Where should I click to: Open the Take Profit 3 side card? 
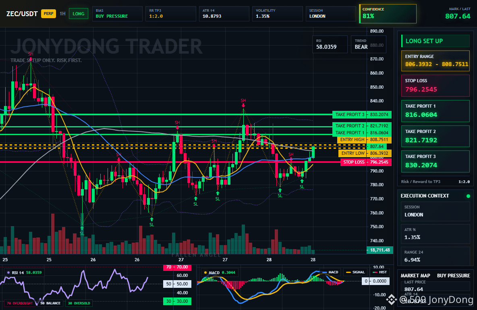(436, 161)
